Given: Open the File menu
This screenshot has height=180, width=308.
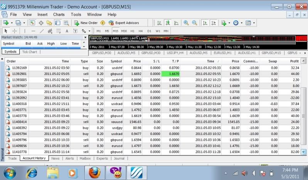Looking at the screenshot, I should click(x=13, y=15).
